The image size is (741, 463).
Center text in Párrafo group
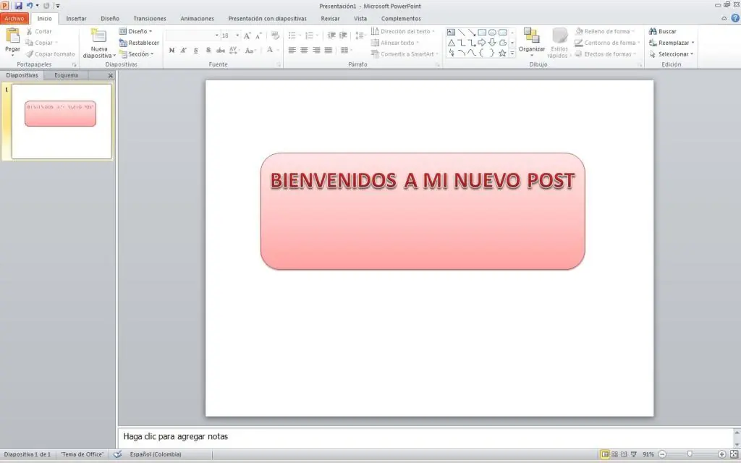pyautogui.click(x=304, y=50)
